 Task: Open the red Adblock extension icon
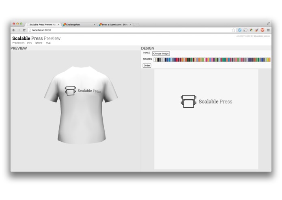pos(263,30)
